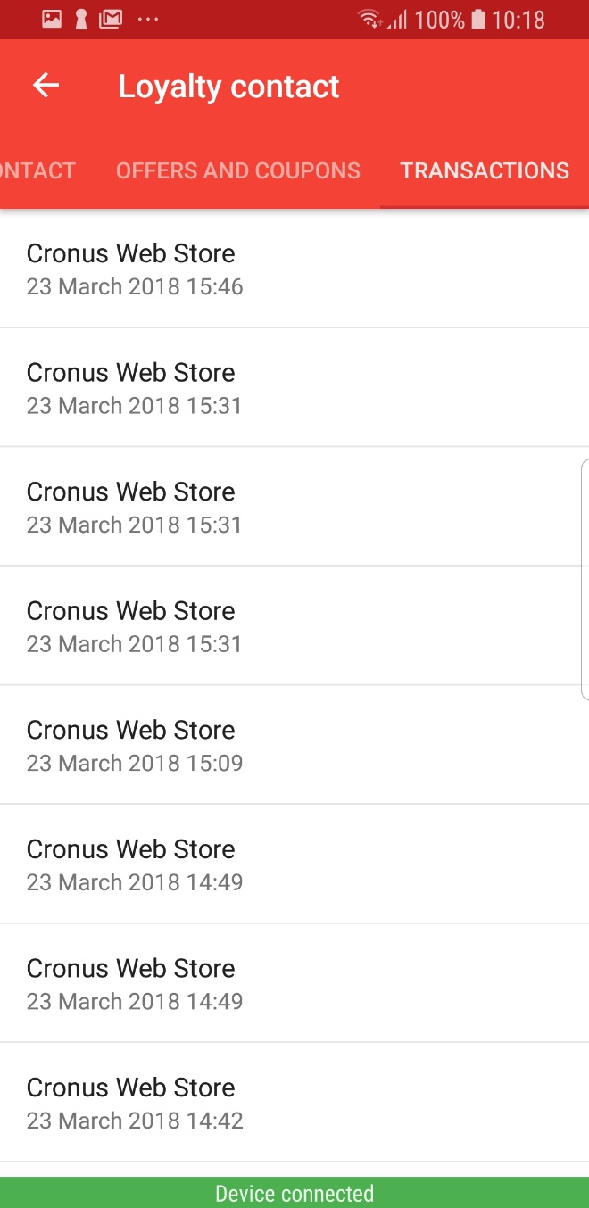Tap the keyhole notification icon in status bar
589x1208 pixels.
(x=81, y=19)
